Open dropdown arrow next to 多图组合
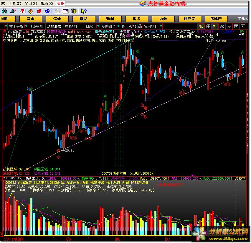This screenshot has width=251, height=243. [118, 26]
